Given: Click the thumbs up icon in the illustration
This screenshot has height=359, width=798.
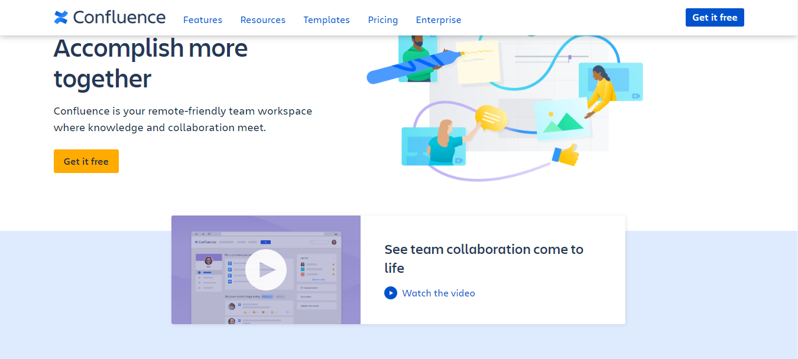Looking at the screenshot, I should 566,155.
